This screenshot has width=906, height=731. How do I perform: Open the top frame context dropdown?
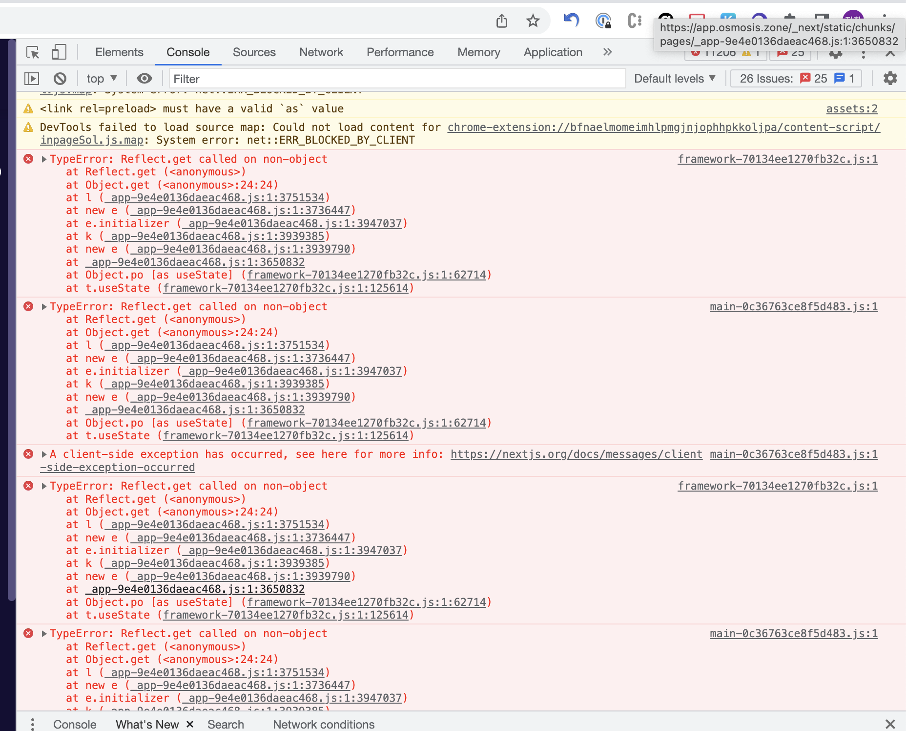click(x=100, y=78)
